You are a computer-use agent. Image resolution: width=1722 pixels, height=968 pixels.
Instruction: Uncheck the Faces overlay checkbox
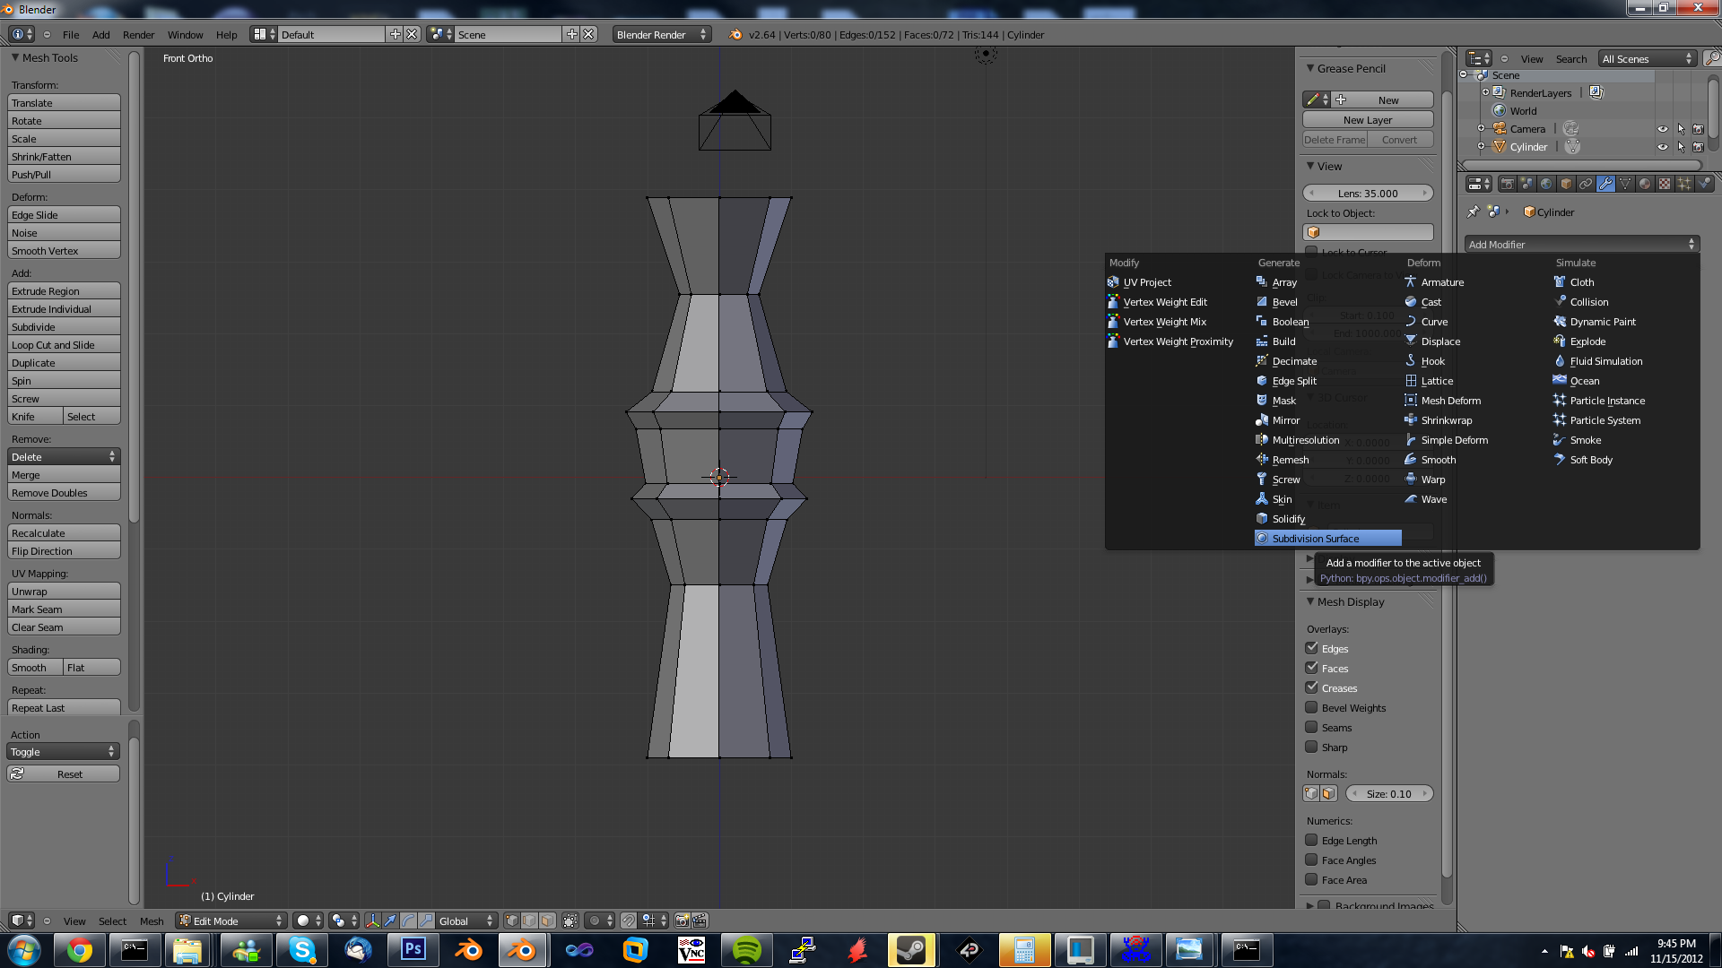coord(1311,668)
